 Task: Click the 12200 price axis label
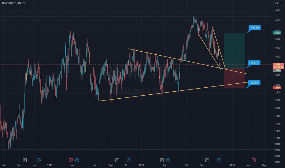coord(277,108)
